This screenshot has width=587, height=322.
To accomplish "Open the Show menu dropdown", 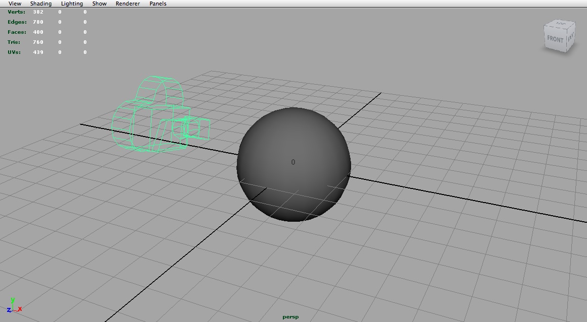I will pyautogui.click(x=99, y=4).
